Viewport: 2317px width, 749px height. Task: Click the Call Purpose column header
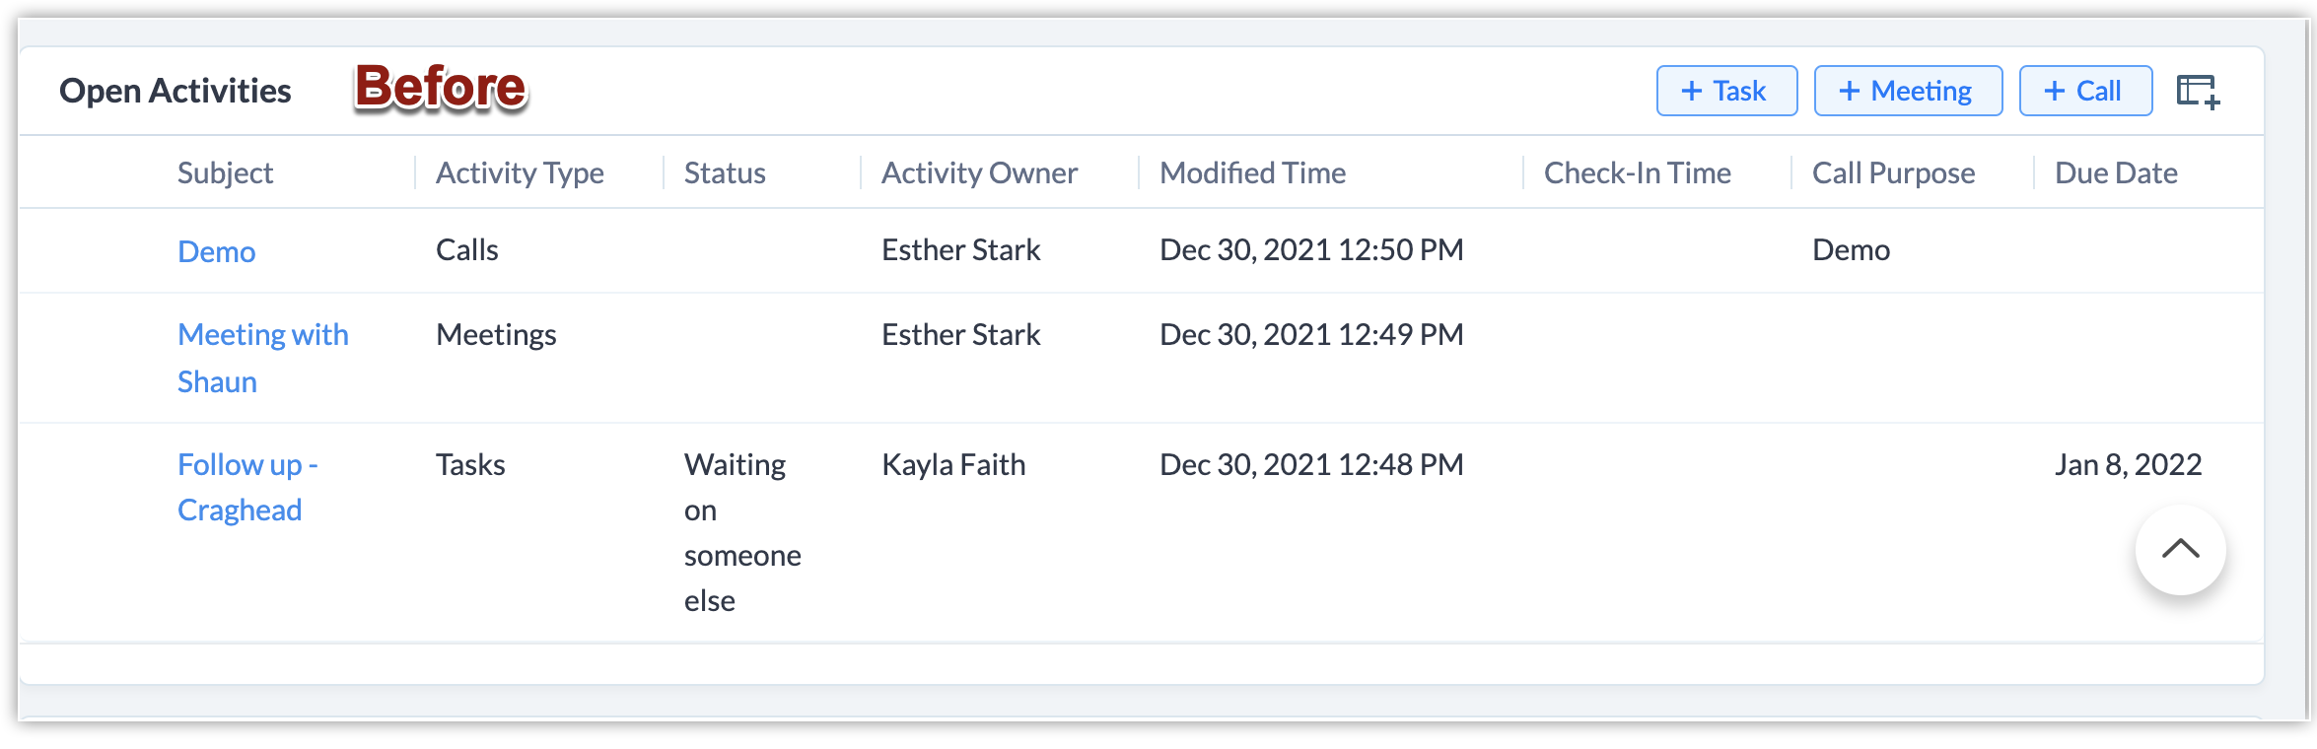[1893, 172]
